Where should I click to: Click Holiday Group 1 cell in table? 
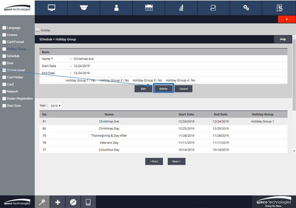262,122
